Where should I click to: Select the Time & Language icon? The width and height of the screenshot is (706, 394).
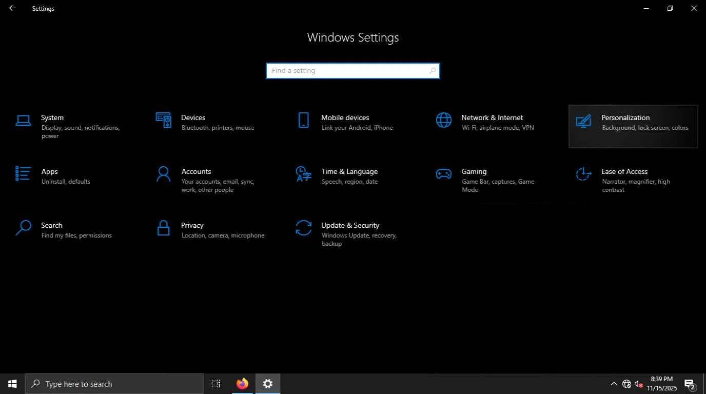303,174
